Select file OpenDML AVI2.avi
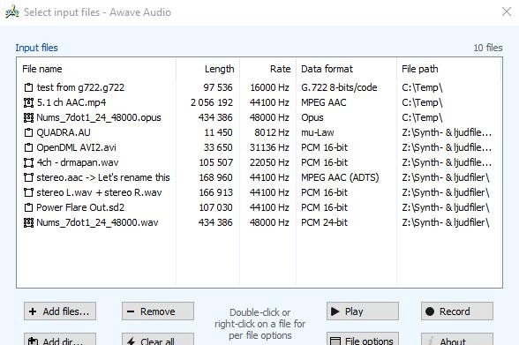Image resolution: width=519 pixels, height=345 pixels. [76, 147]
